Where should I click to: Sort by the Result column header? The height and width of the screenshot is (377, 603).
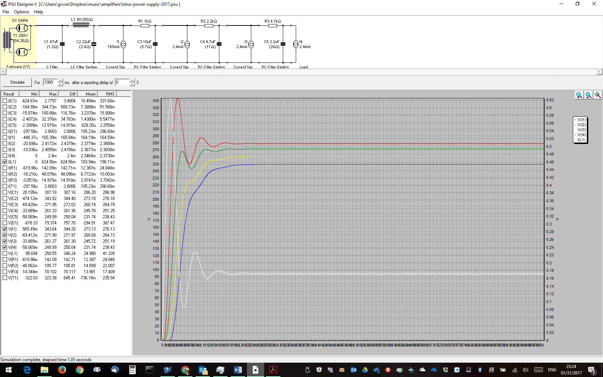coord(10,94)
